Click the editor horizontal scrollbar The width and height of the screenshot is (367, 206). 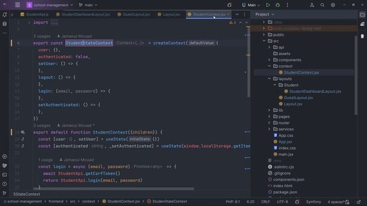point(114,189)
